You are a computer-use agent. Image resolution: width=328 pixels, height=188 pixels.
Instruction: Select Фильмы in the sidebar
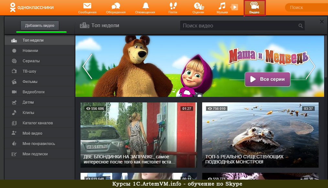click(x=40, y=82)
